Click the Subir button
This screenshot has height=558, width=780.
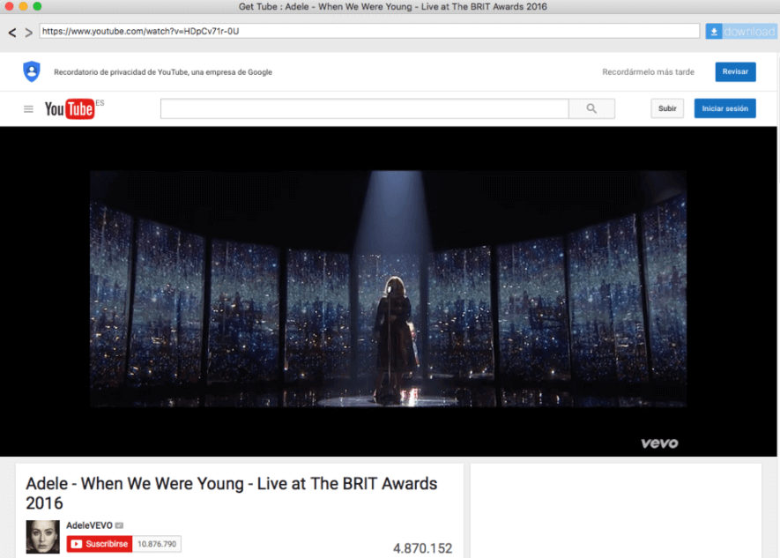pos(667,108)
